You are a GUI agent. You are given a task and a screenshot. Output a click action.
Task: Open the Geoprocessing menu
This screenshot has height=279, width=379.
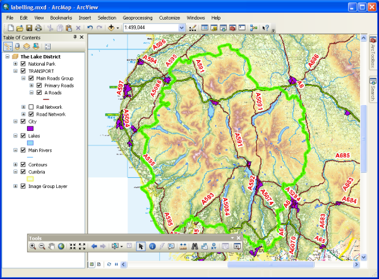click(x=137, y=18)
